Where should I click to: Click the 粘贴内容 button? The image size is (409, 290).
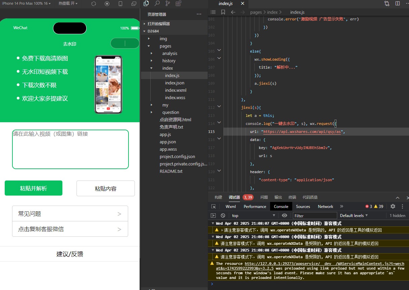[x=106, y=188]
